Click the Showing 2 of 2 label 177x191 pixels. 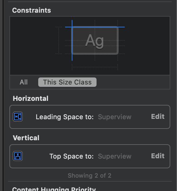click(90, 176)
